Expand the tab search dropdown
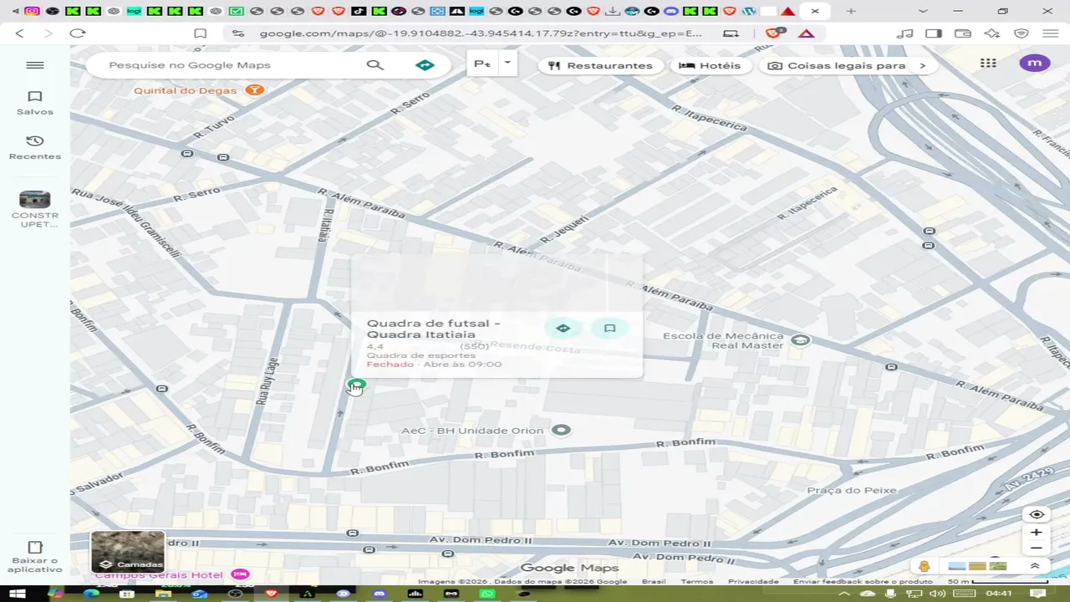 (x=923, y=11)
